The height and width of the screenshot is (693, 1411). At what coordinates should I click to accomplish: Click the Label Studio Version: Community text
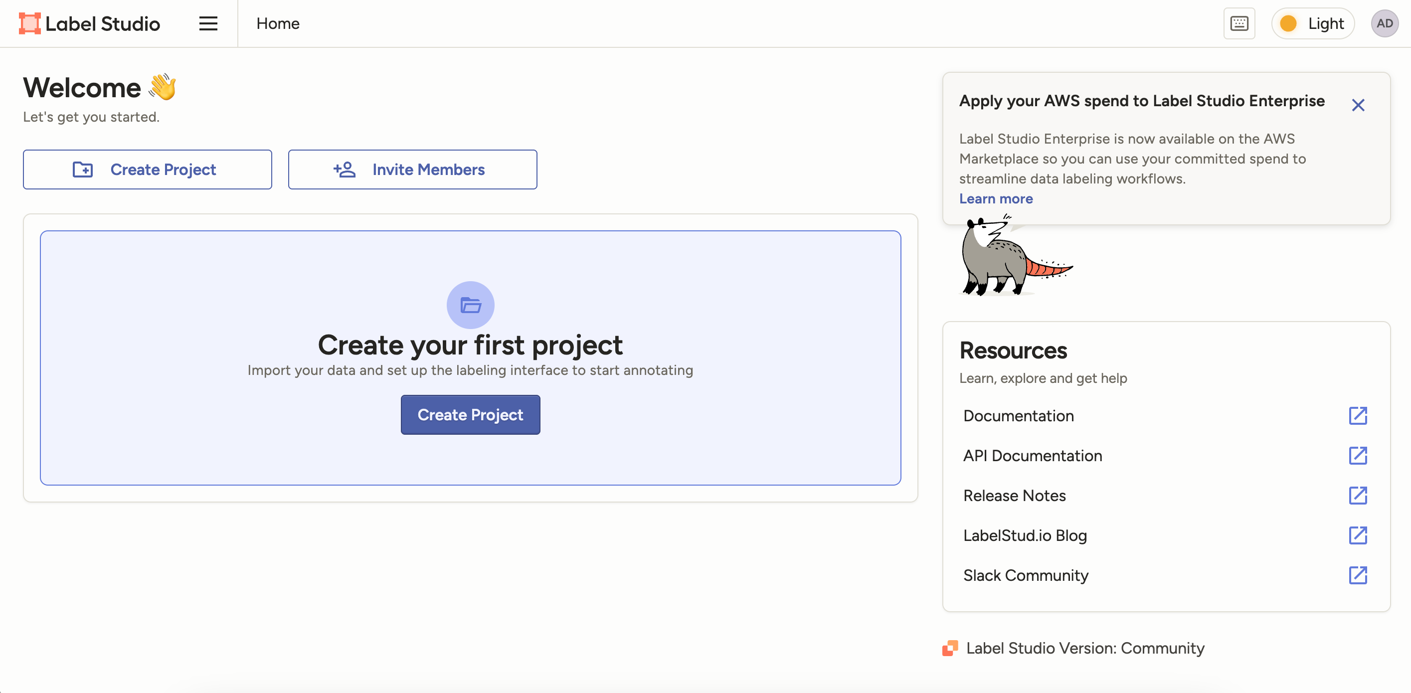(x=1085, y=648)
